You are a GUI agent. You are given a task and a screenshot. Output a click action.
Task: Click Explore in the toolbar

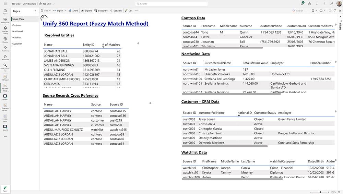[87, 11]
